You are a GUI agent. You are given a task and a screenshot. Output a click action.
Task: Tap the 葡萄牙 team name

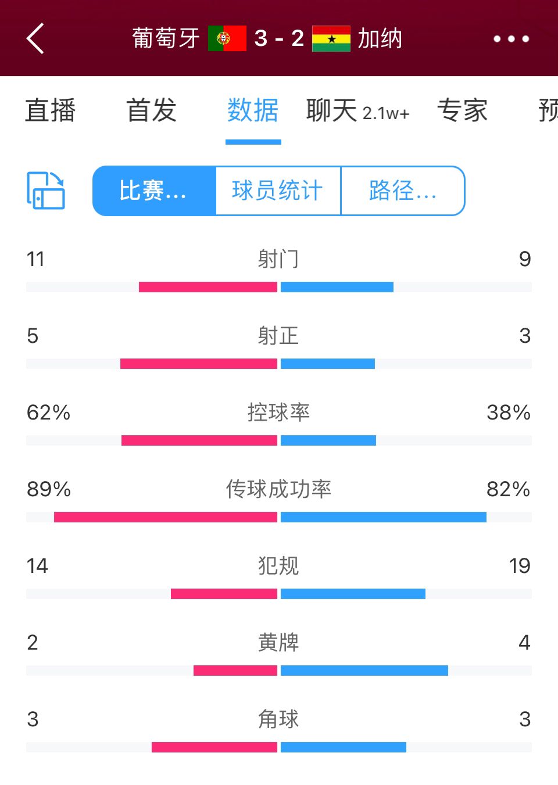pyautogui.click(x=166, y=38)
